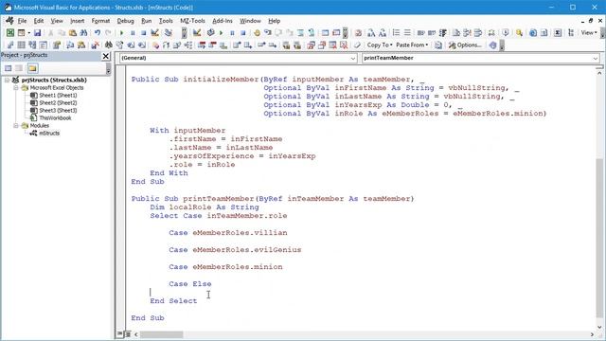
Task: Open the Help menu
Action: pos(274,21)
